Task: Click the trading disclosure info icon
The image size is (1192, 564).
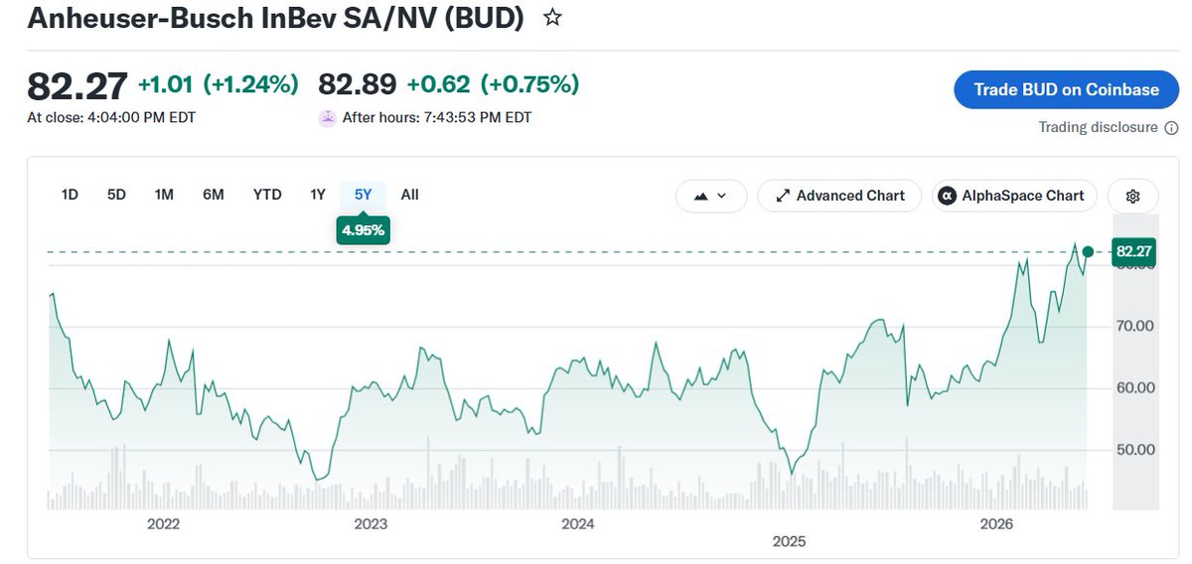Action: [1171, 128]
